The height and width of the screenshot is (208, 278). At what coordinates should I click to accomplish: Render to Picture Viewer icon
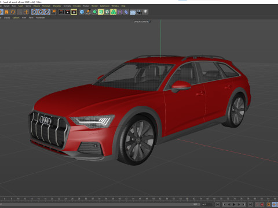pos(68,12)
